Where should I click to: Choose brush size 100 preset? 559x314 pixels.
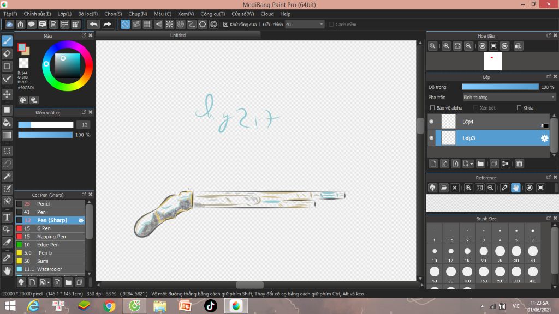point(467,271)
